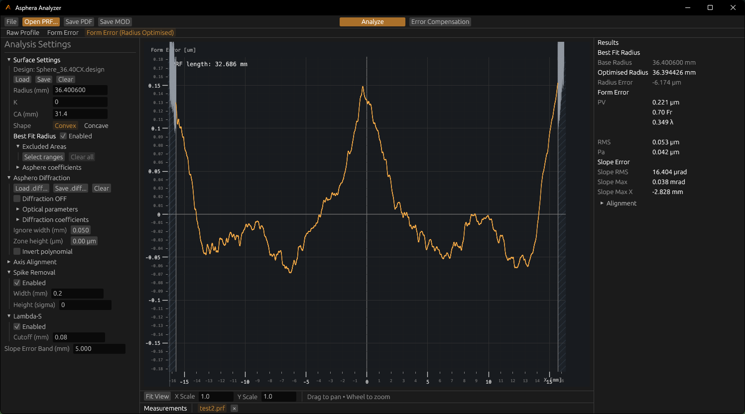Collapse the Surface Settings section

[9, 60]
